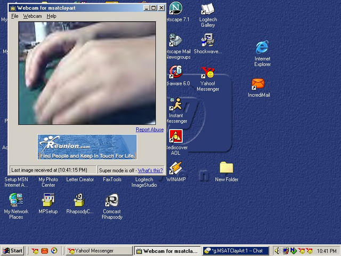Open My Network Places icon
Viewport: 341px width, 256px height.
tap(16, 199)
